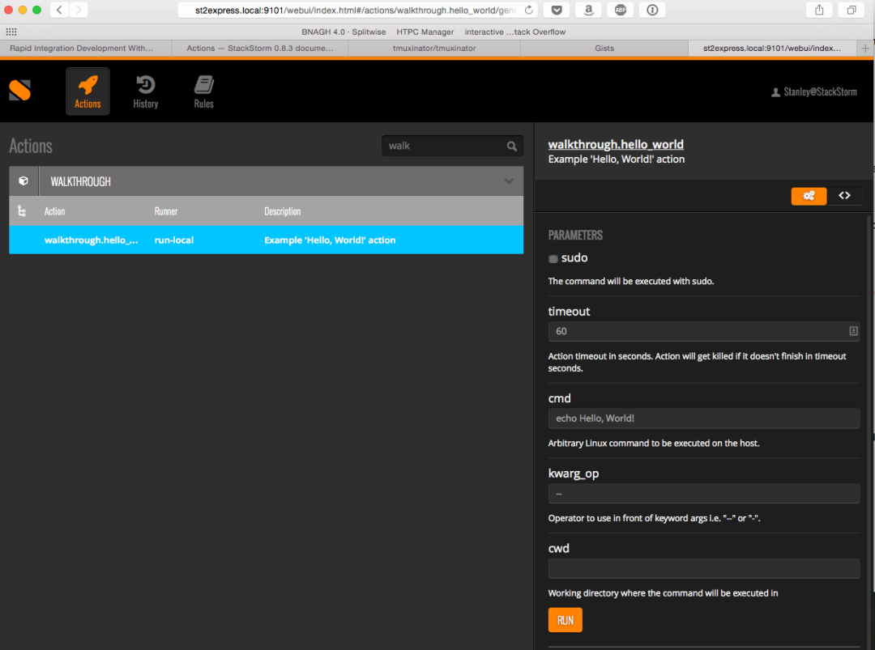Click the search magnifier icon in filter
875x650 pixels.
pyautogui.click(x=512, y=147)
